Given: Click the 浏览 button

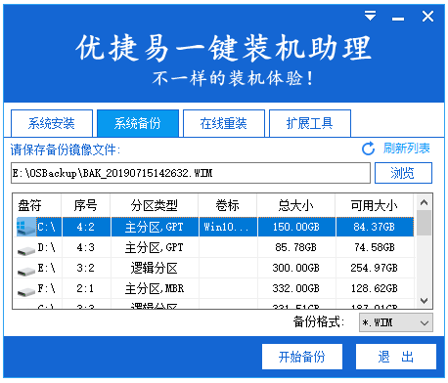Looking at the screenshot, I should [403, 173].
